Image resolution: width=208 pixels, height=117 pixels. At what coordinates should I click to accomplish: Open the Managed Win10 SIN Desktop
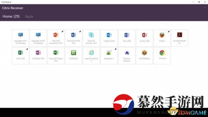click(38, 38)
